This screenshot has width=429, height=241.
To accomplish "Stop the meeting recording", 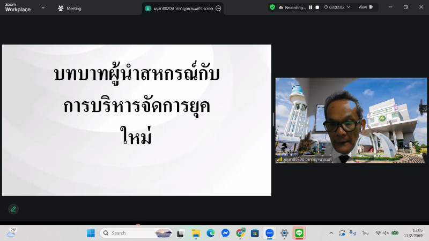I will point(317,7).
